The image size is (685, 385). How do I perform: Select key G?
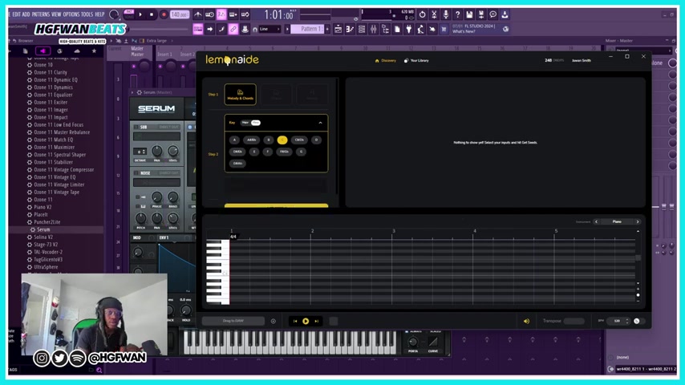click(x=301, y=152)
